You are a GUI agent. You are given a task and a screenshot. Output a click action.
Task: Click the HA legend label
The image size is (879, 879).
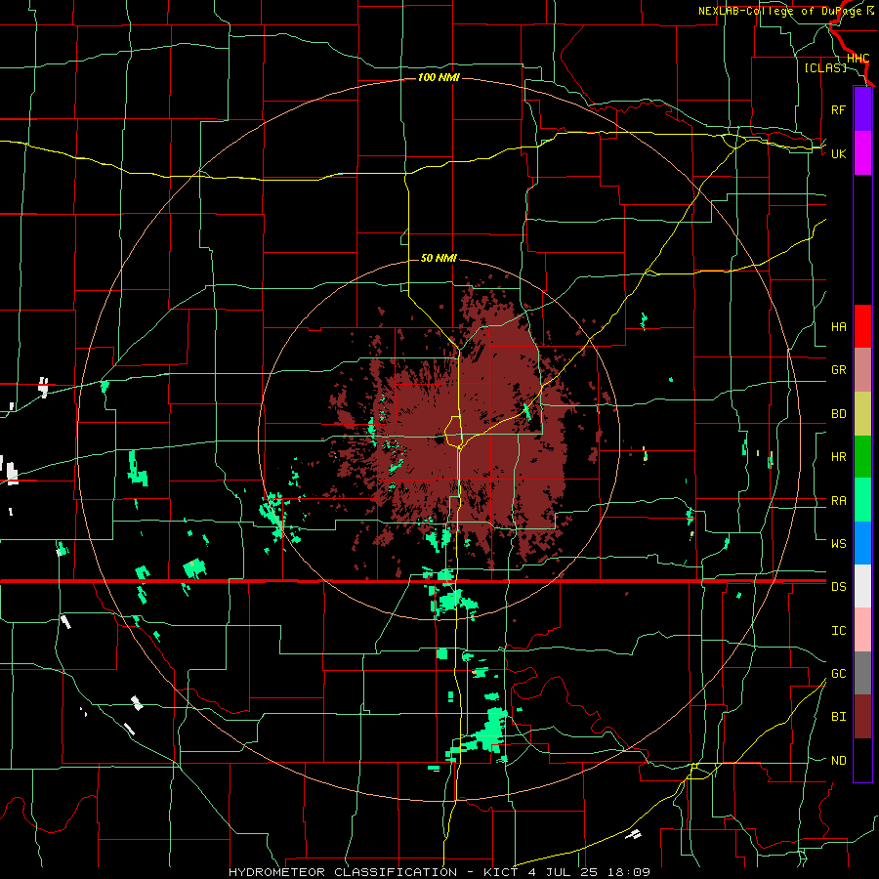coord(838,326)
